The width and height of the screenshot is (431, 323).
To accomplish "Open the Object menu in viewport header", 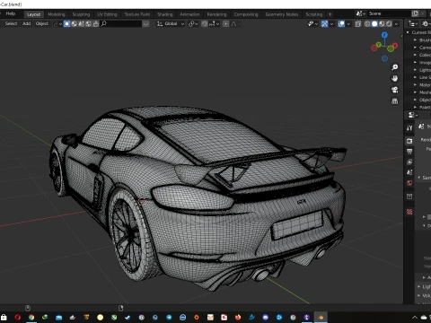I will [x=42, y=23].
